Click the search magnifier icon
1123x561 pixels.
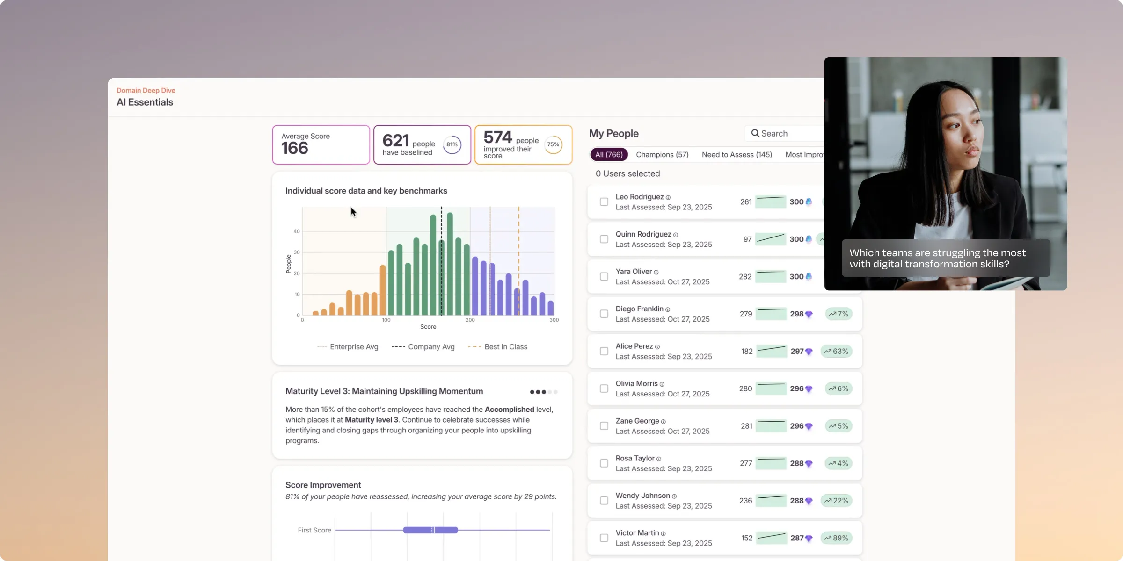755,133
